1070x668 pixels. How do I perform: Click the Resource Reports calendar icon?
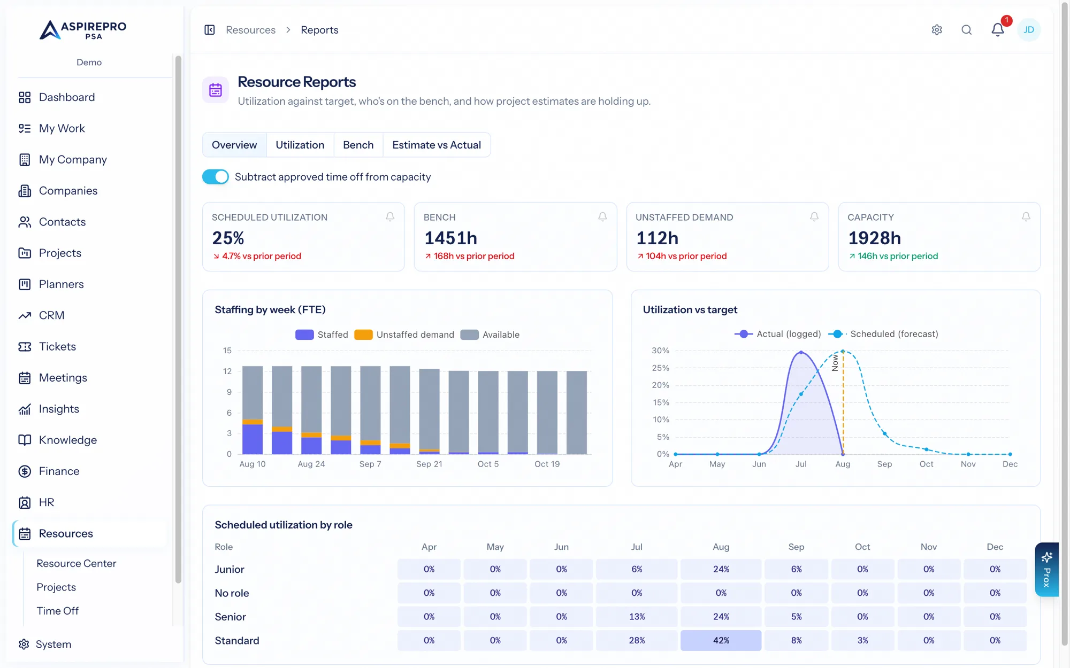pos(216,90)
